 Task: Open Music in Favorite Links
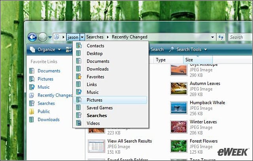point(43,87)
